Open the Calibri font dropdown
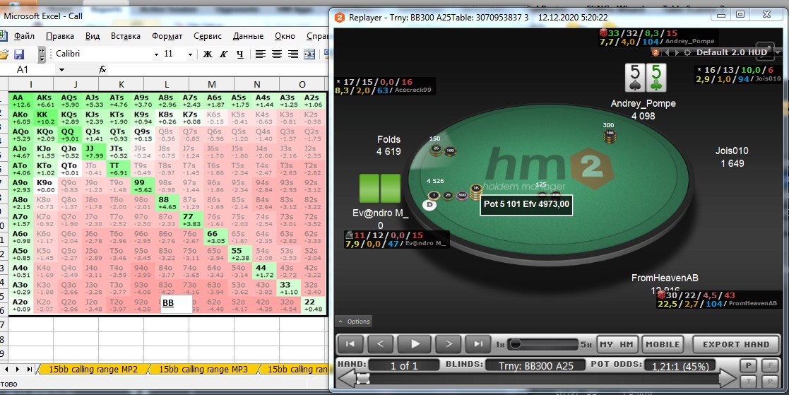 tap(157, 54)
